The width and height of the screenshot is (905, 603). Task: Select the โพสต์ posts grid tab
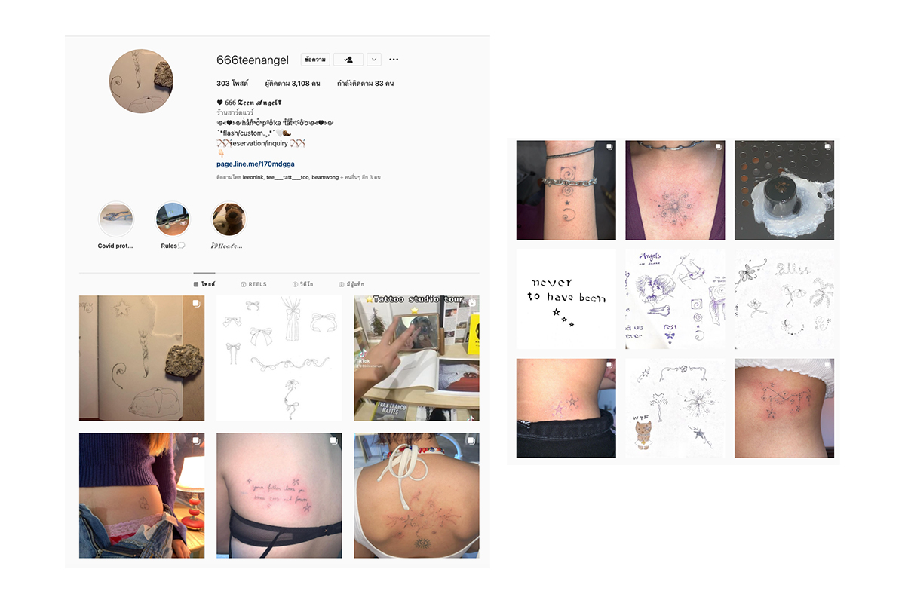pos(204,284)
